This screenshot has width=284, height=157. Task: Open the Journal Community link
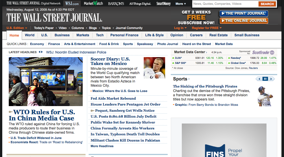tap(129, 28)
